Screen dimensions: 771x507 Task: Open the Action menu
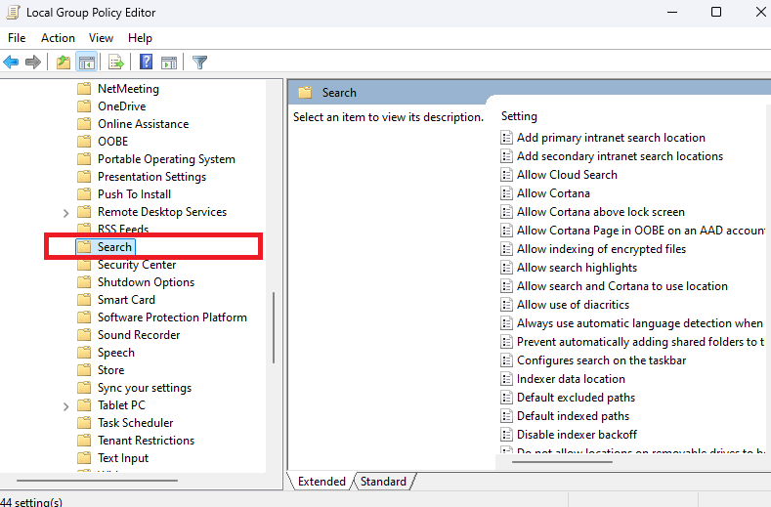pyautogui.click(x=58, y=37)
